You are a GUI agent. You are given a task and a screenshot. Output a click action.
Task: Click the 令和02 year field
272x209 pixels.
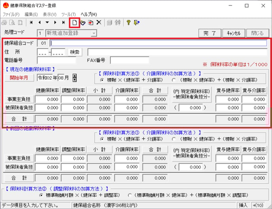tap(45, 78)
